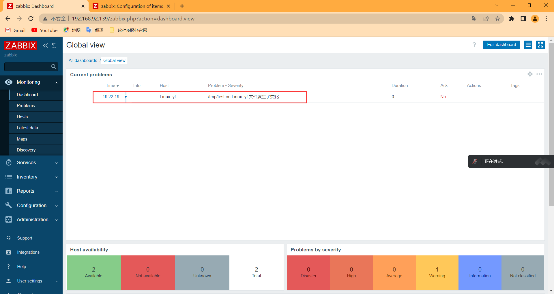
Task: Go back to previous page
Action: tap(8, 19)
